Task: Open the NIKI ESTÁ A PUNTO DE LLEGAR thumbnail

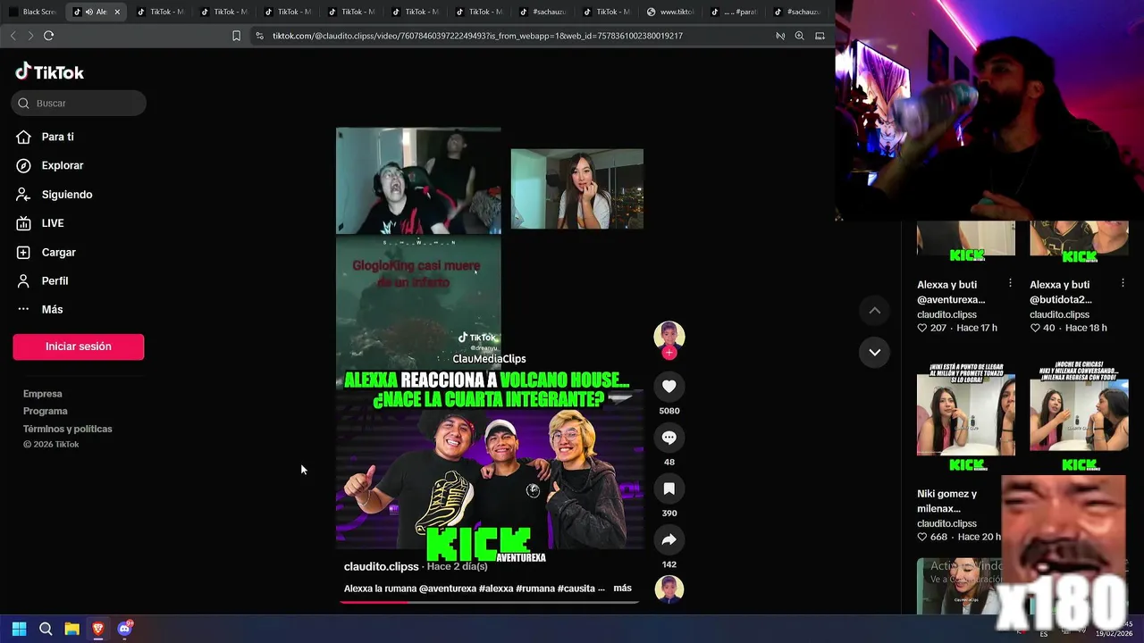Action: [966, 416]
